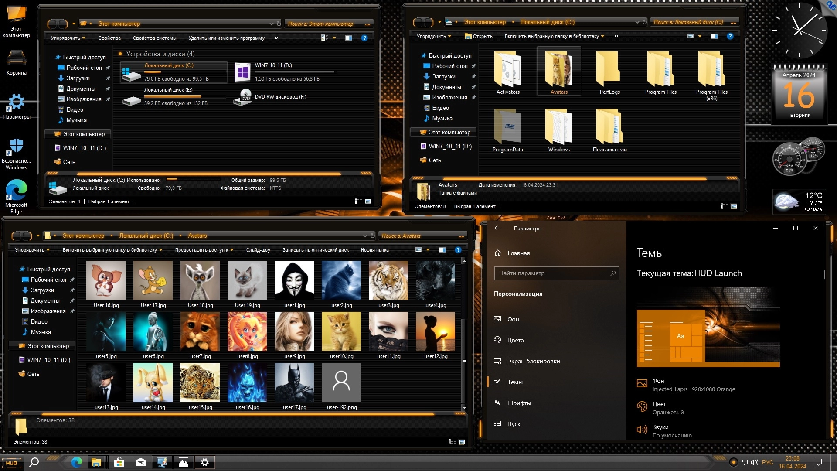Select Темы in the settings sidebar

point(515,382)
